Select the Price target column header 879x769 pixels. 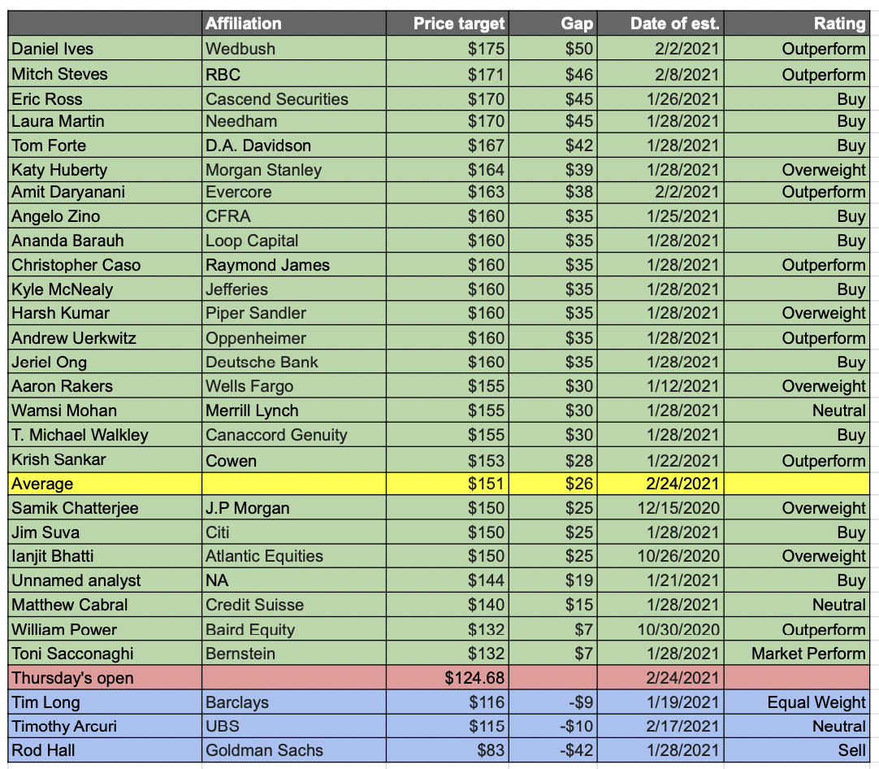coord(448,24)
